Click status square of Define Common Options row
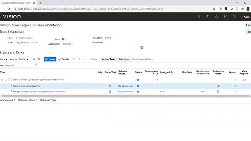The image size is (251, 141). tap(138, 80)
